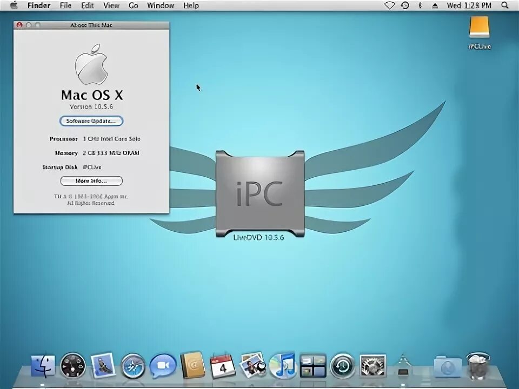This screenshot has height=389, width=519.
Task: Open the Edit menu
Action: pyautogui.click(x=88, y=5)
